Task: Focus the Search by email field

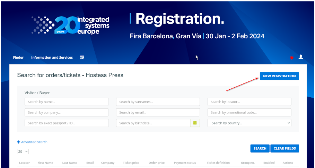Action: coord(158,112)
